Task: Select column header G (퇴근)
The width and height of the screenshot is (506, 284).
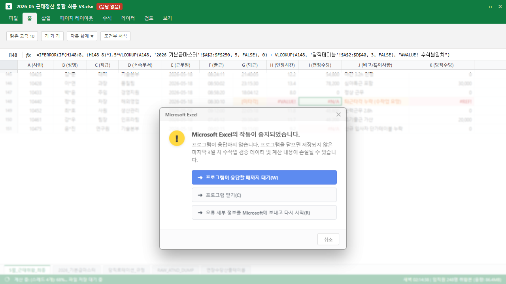Action: [x=249, y=65]
